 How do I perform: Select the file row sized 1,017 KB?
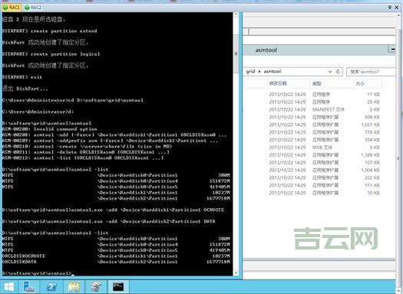coord(313,124)
